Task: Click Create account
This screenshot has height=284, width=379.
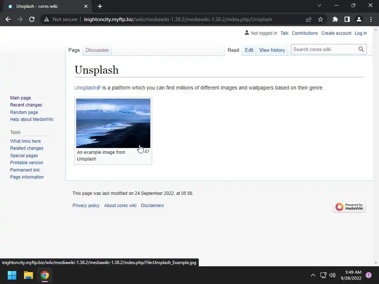Action: [x=336, y=33]
